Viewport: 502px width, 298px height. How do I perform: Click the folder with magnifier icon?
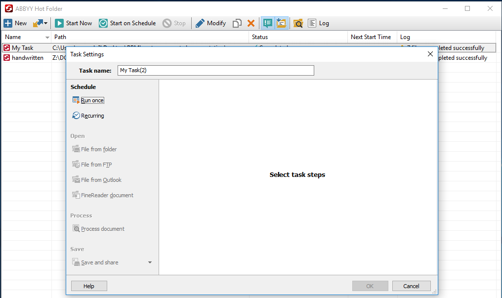click(x=298, y=23)
